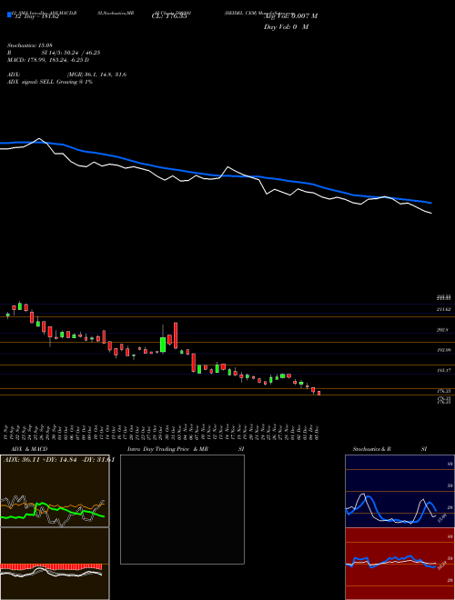
Task: Click the 'SI 14/3: 30.24 / 46.25' readout
Action: tap(71, 53)
